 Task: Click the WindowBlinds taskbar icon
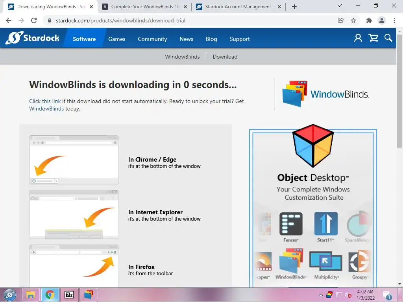point(89,295)
